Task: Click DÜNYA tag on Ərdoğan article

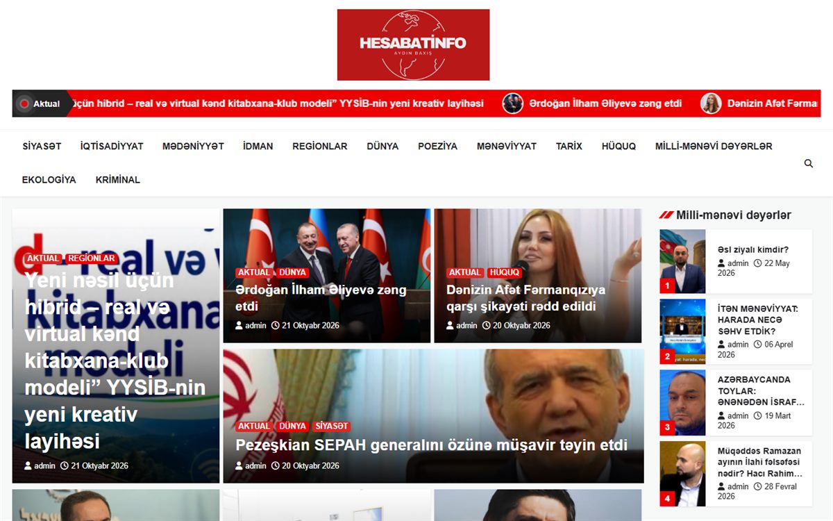Action: click(292, 272)
